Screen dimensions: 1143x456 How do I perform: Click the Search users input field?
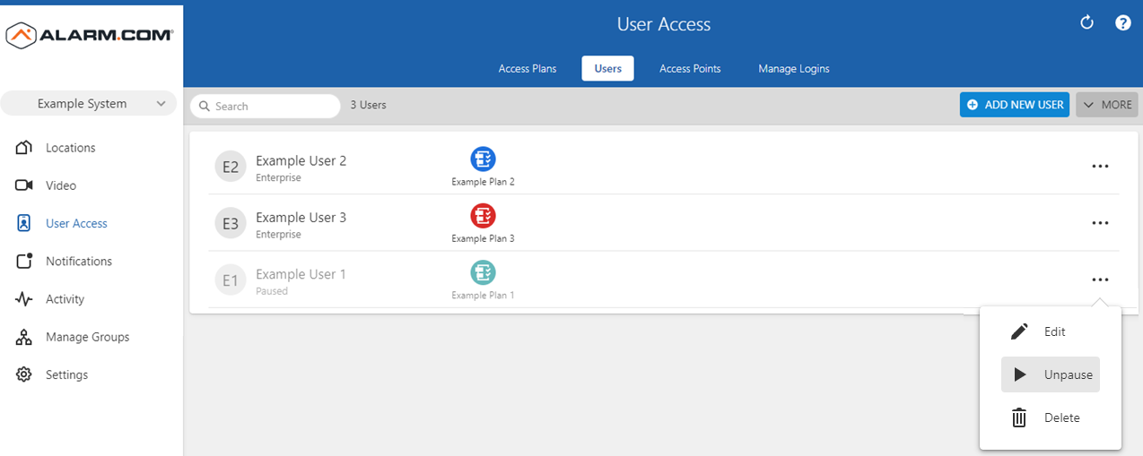pos(266,106)
